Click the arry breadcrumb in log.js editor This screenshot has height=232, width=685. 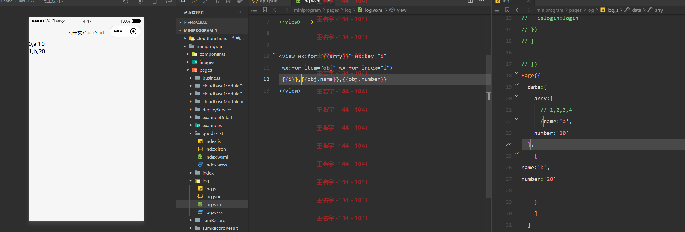click(x=655, y=10)
